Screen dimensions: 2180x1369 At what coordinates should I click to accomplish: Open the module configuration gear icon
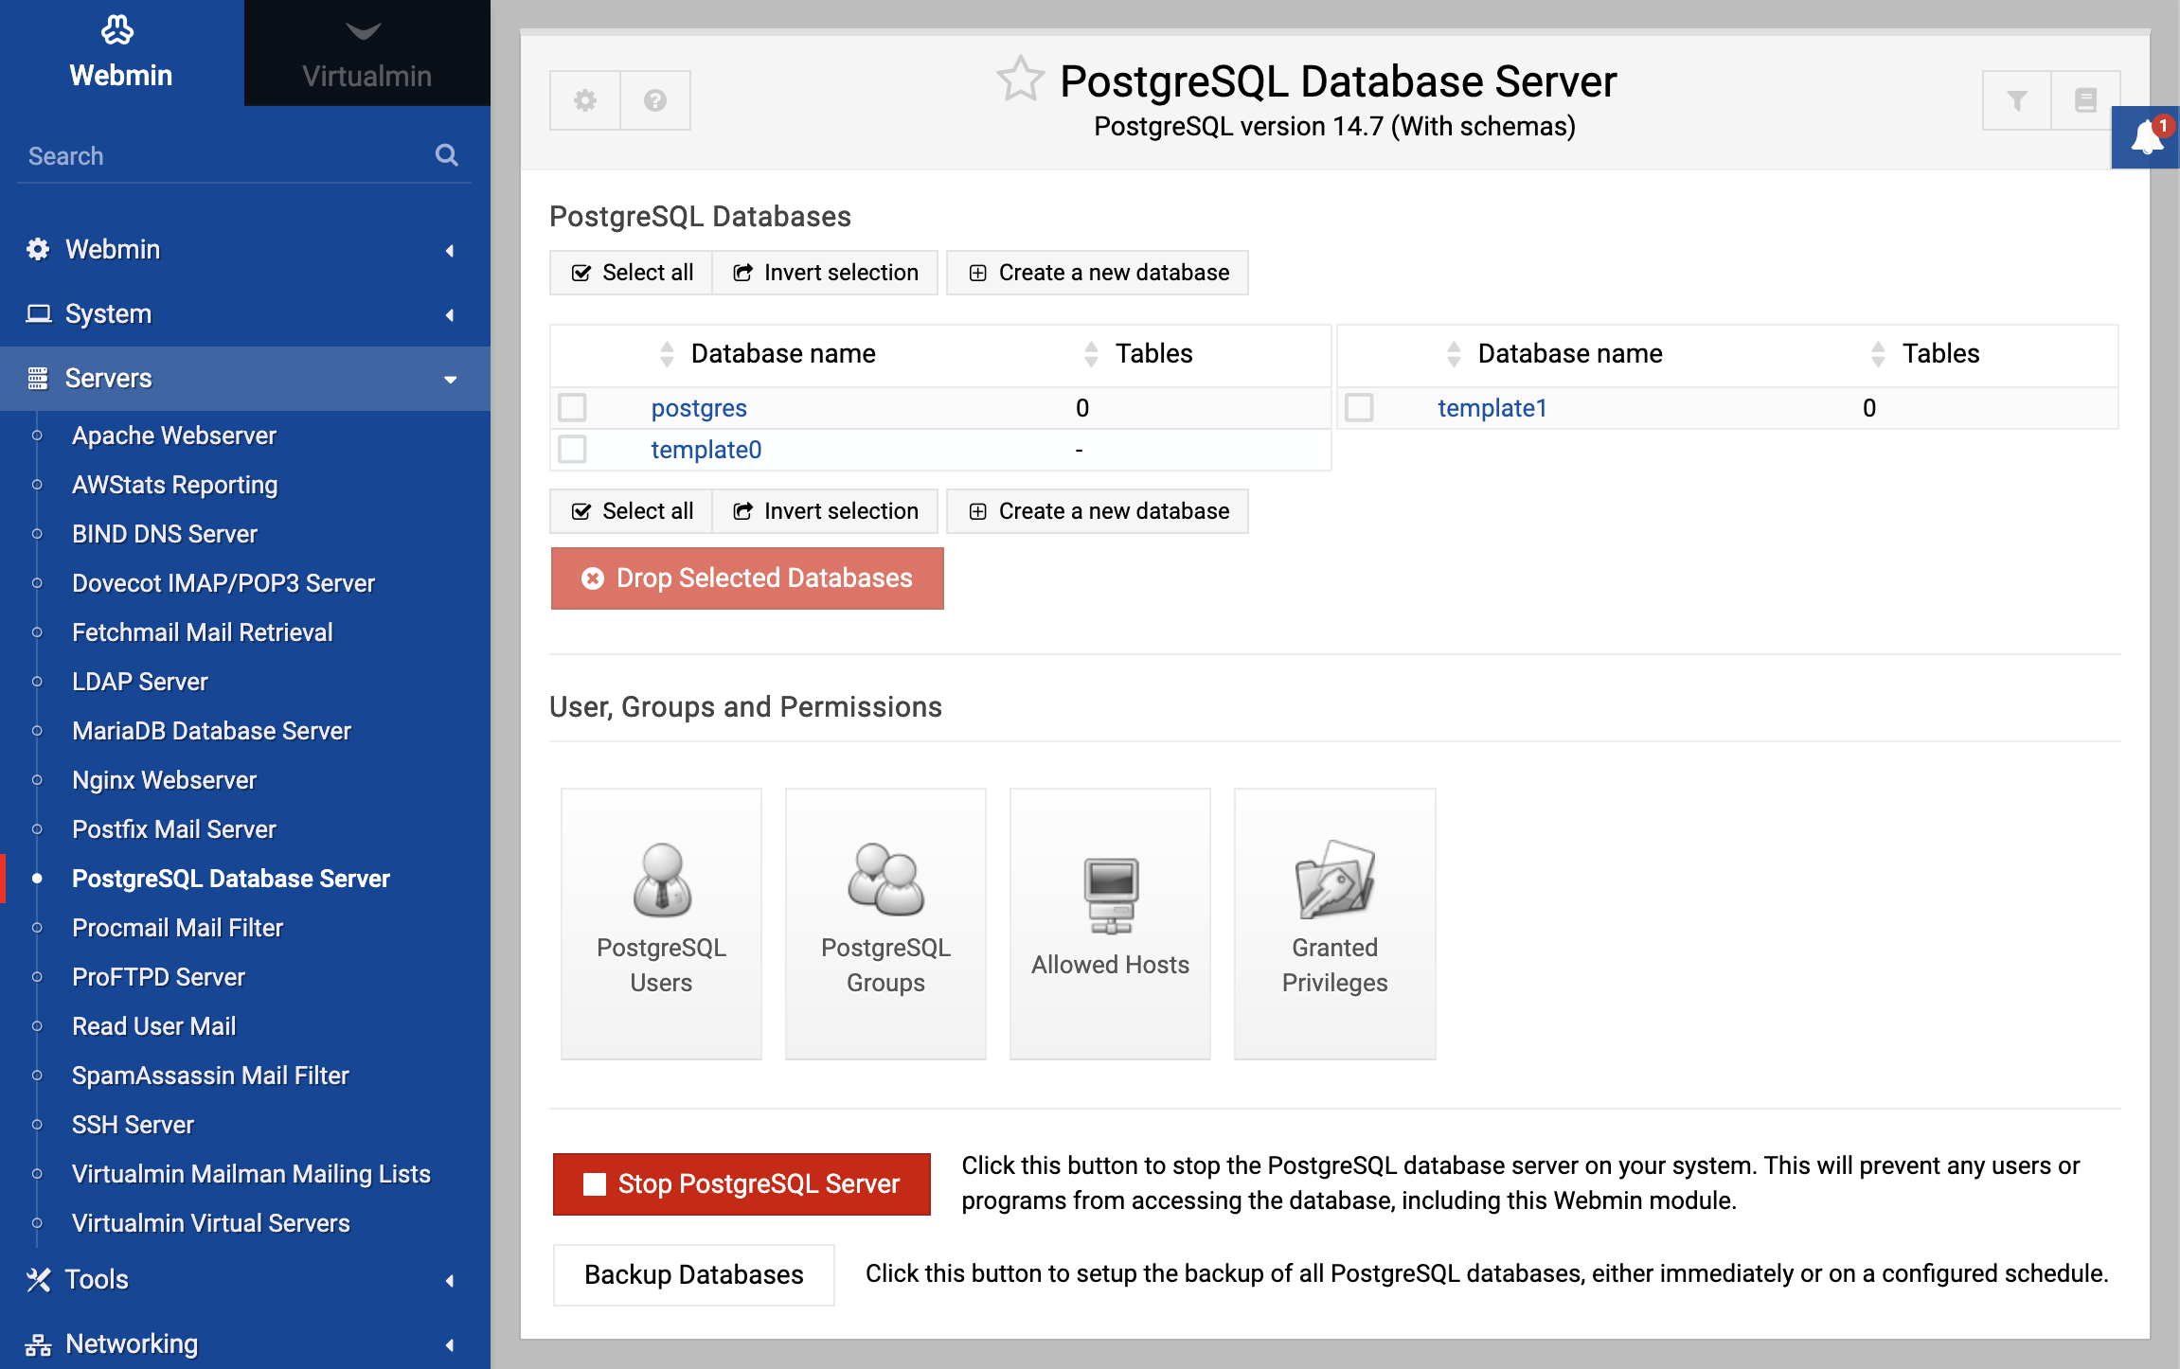[584, 99]
